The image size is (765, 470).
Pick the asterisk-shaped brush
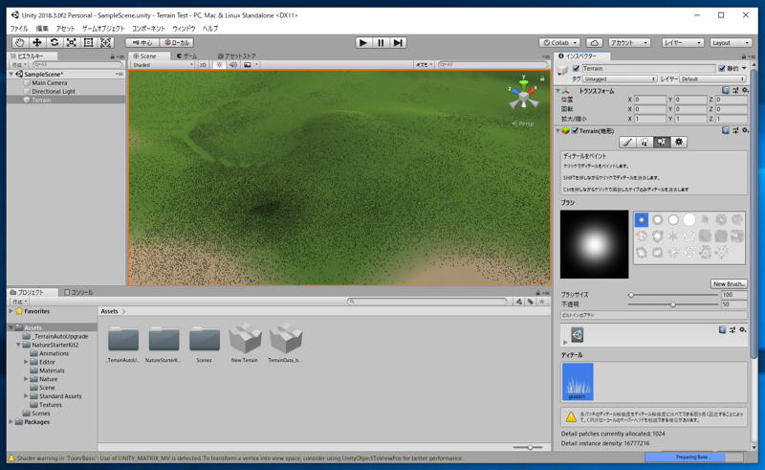point(673,236)
